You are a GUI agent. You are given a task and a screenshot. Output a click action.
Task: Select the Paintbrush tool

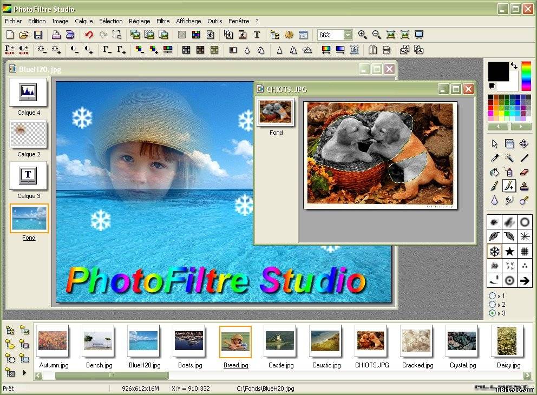tap(495, 186)
